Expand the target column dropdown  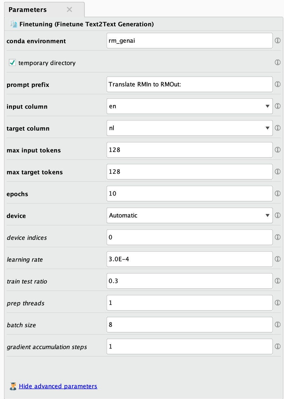(189, 128)
